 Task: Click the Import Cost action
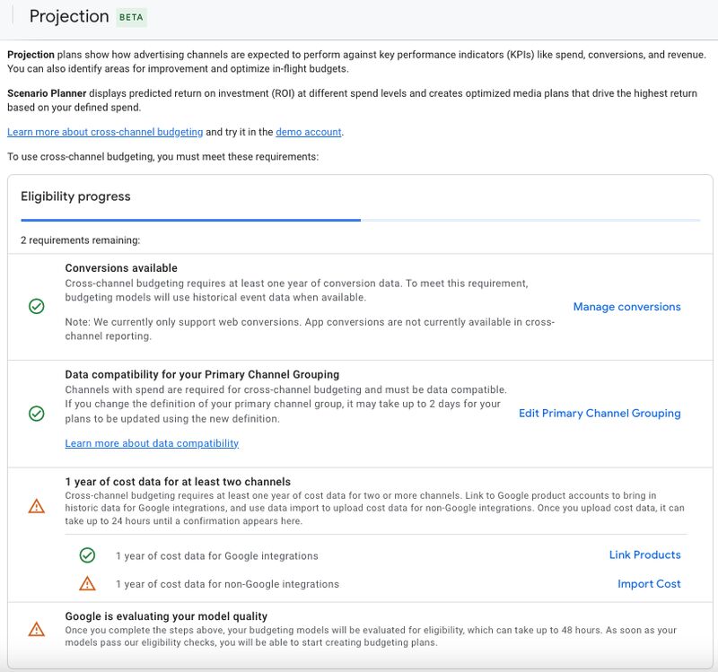pyautogui.click(x=649, y=583)
